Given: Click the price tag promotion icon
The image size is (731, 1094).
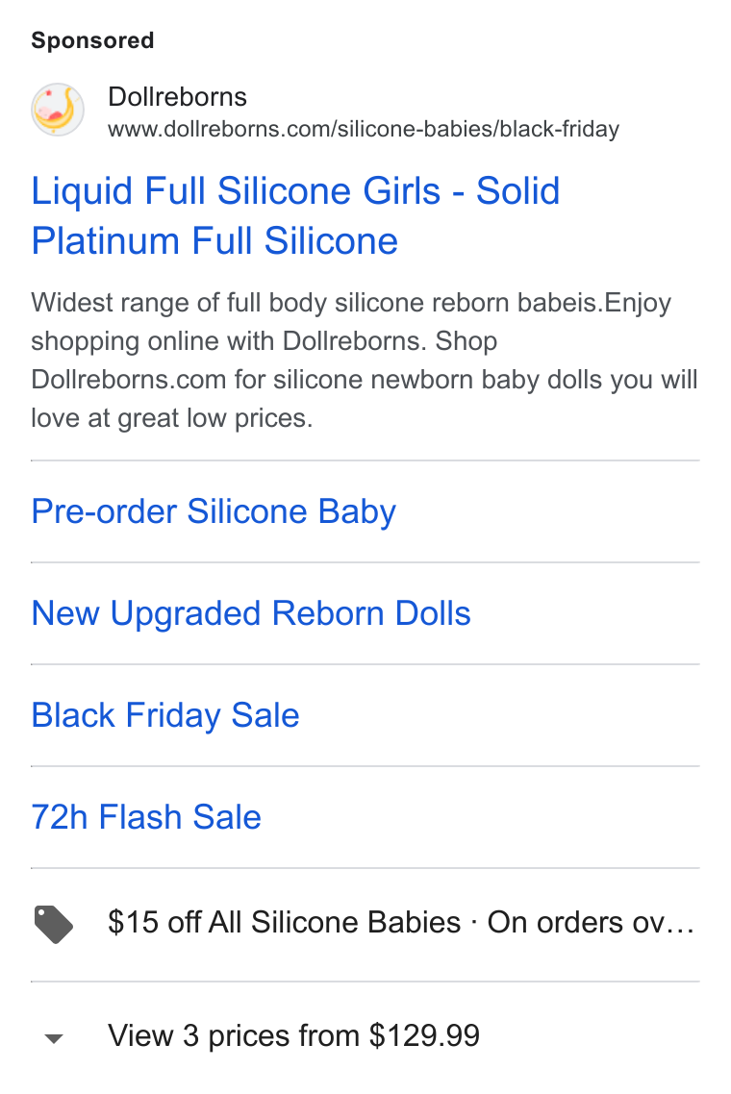Looking at the screenshot, I should (54, 925).
